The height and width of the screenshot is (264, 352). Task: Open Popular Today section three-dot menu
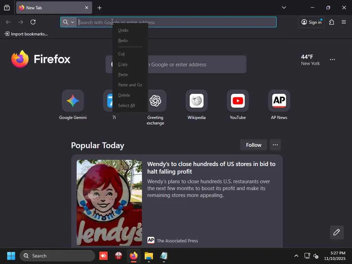click(275, 145)
